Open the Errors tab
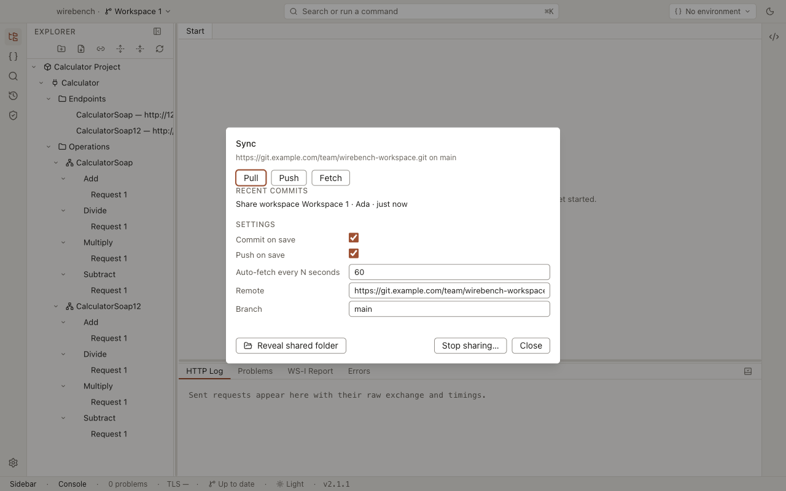Screen dimensions: 786x491 coord(359,371)
